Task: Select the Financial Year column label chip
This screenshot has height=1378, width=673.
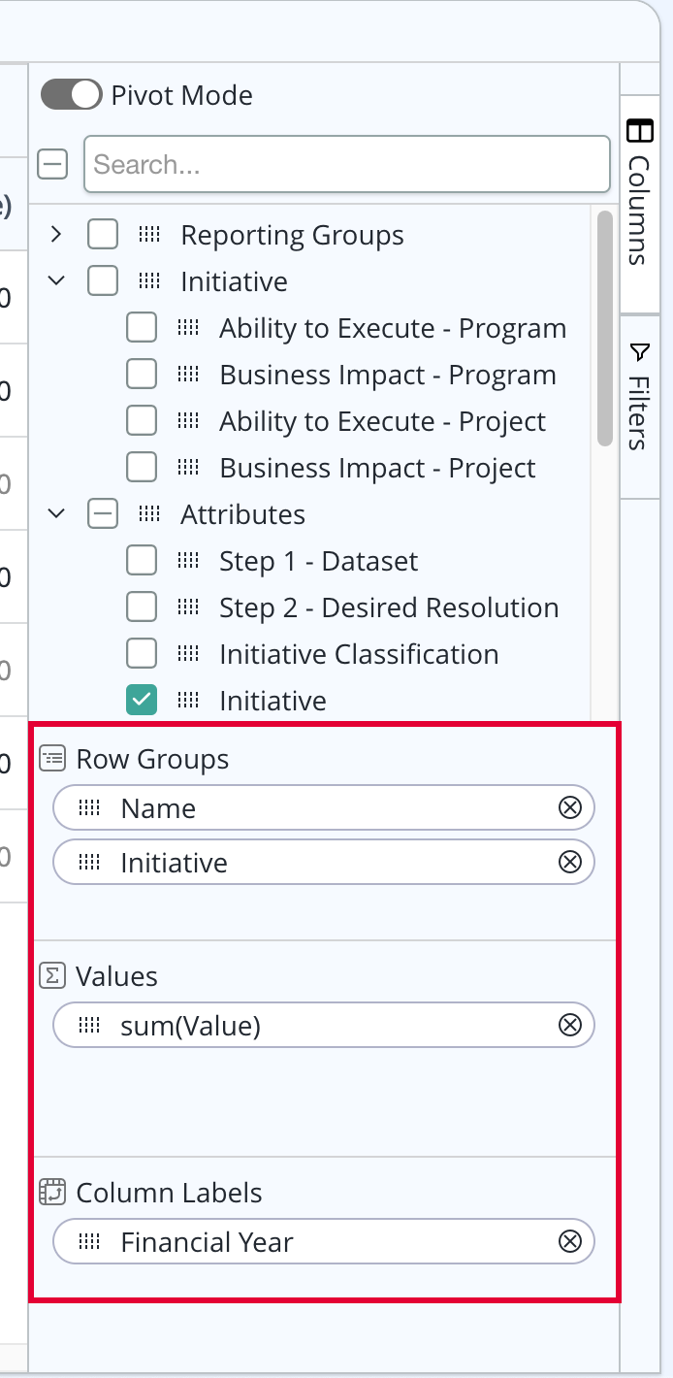Action: coord(324,1241)
